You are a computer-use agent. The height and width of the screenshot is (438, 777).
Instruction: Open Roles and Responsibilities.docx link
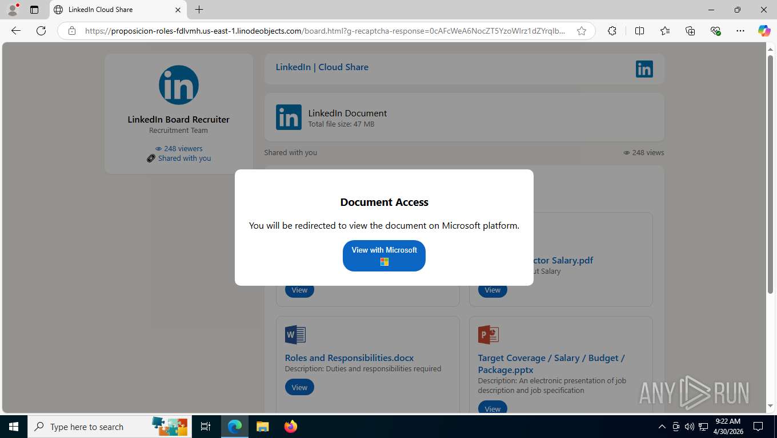pyautogui.click(x=349, y=358)
